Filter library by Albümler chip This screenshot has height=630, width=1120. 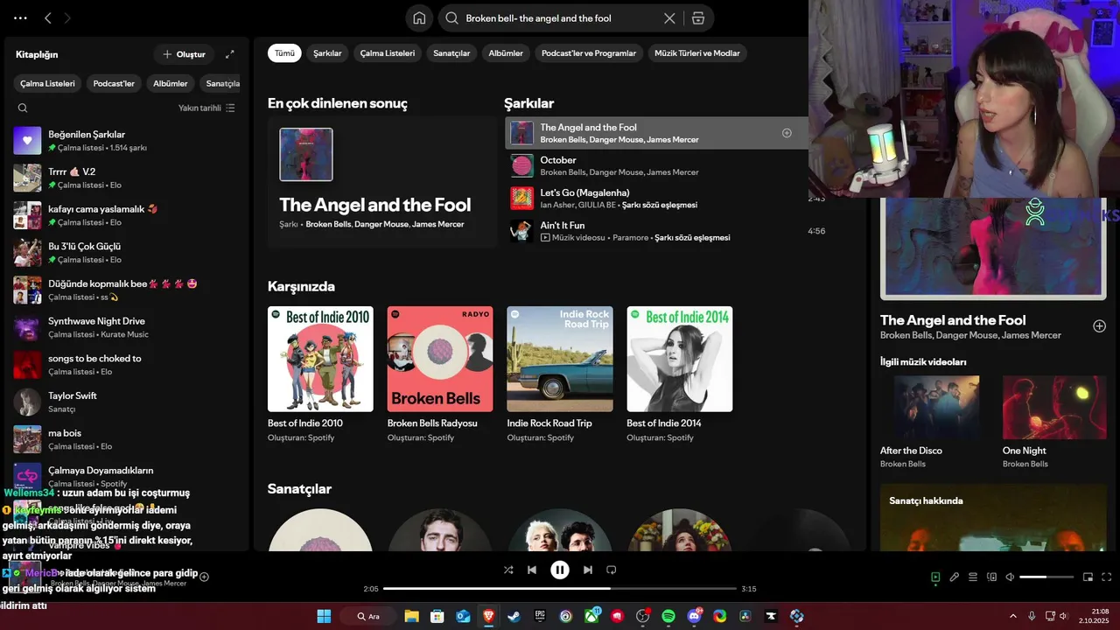[x=171, y=84]
